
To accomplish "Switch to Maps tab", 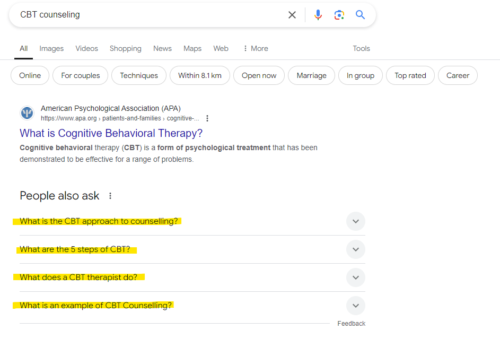I will 192,48.
